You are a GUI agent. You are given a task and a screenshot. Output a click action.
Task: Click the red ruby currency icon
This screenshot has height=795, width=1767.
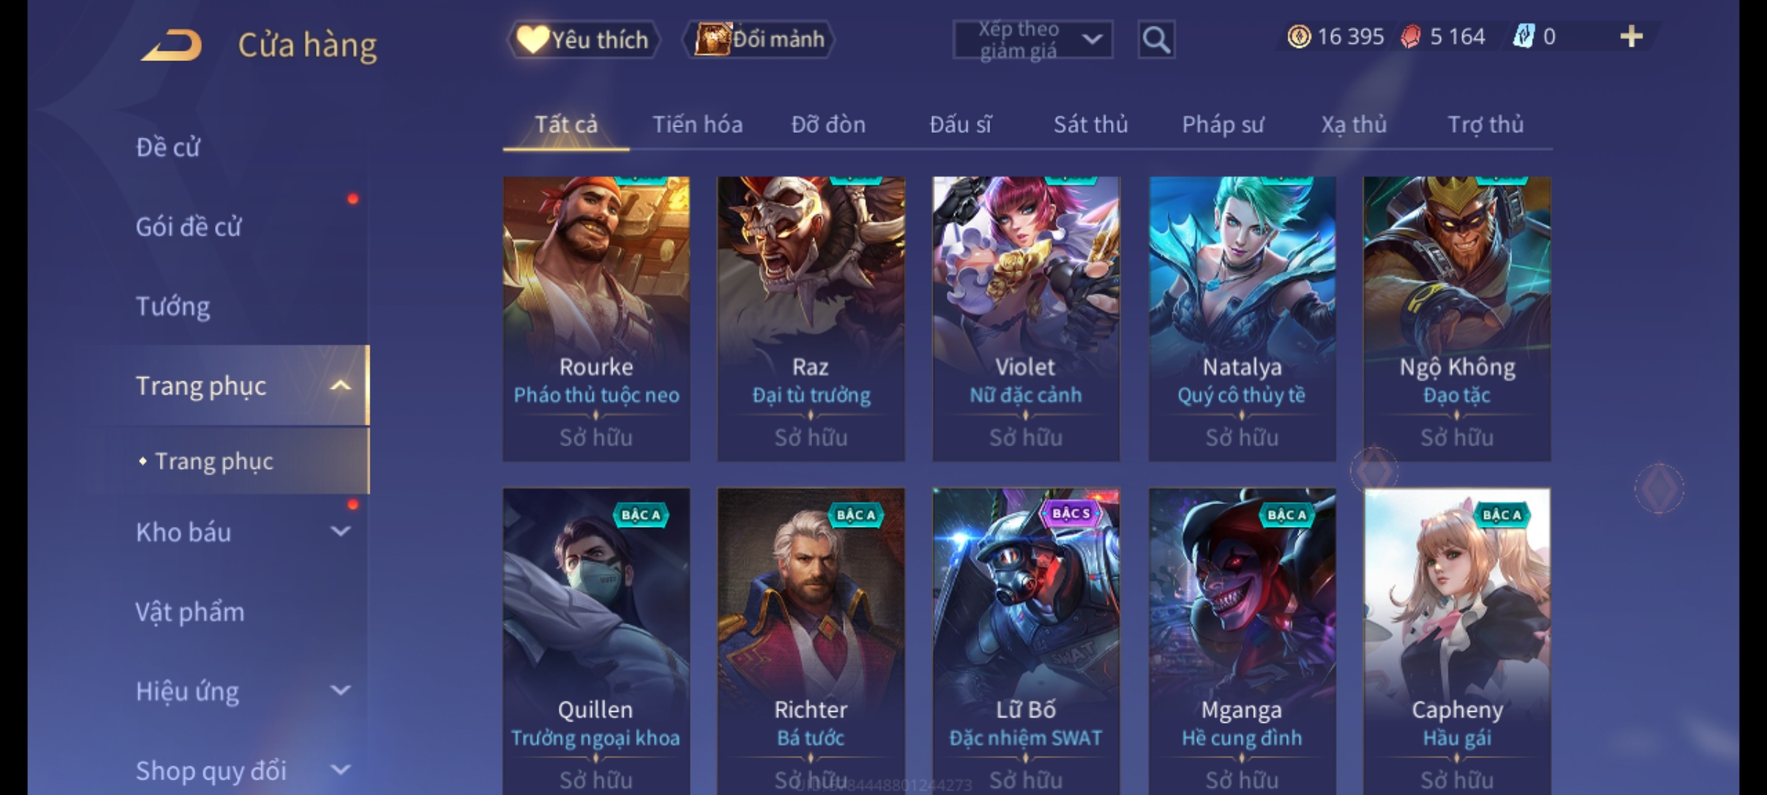[x=1410, y=36]
